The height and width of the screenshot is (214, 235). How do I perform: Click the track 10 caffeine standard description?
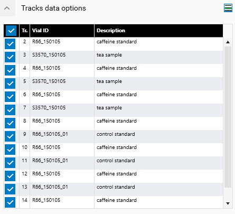pyautogui.click(x=117, y=147)
